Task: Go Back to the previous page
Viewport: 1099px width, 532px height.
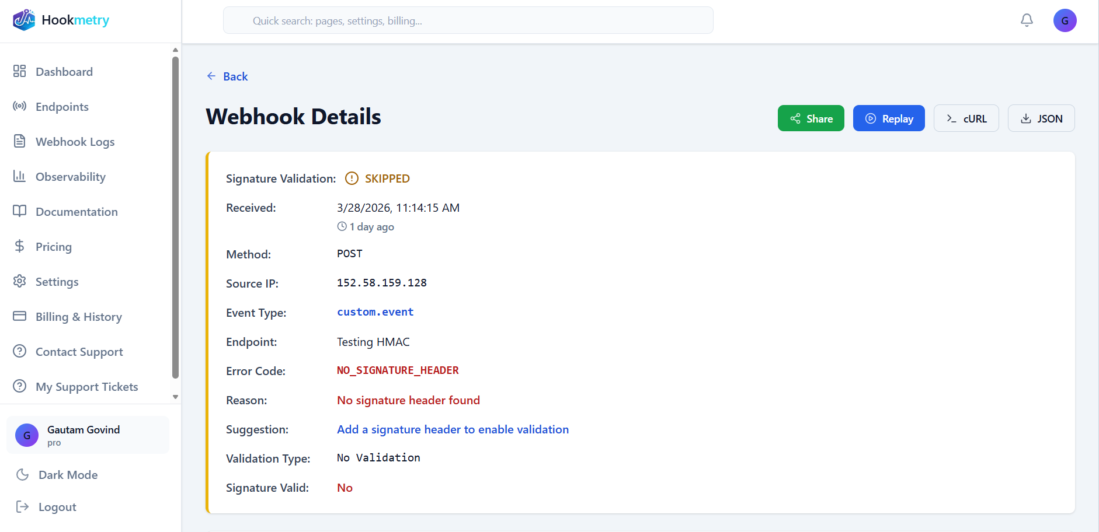Action: 227,76
